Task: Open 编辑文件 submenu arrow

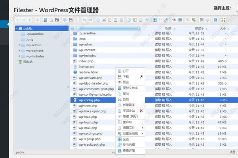Action: pos(143,128)
